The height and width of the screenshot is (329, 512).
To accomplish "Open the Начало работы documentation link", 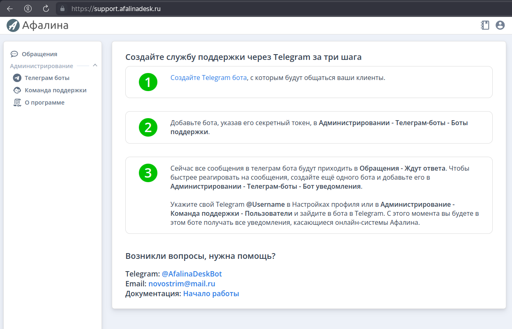I will 211,294.
